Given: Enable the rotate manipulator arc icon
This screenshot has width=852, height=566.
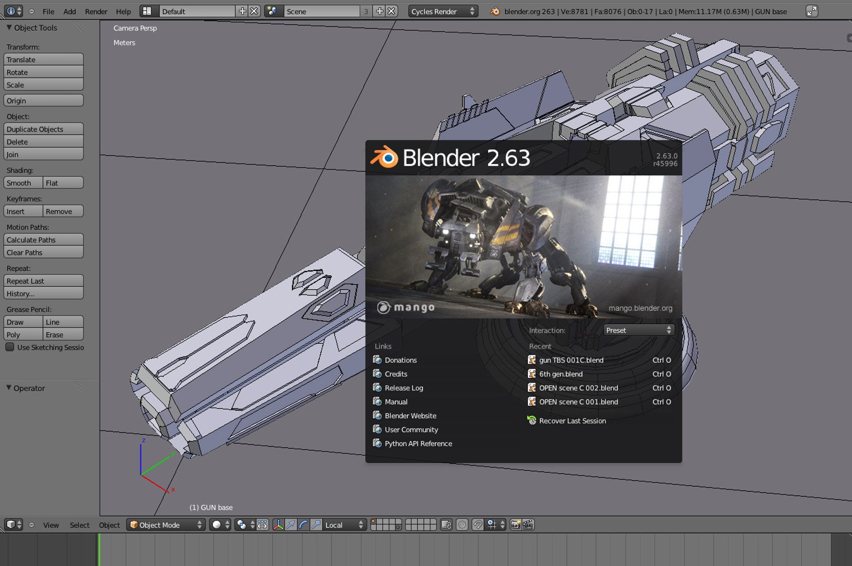Looking at the screenshot, I should (304, 525).
